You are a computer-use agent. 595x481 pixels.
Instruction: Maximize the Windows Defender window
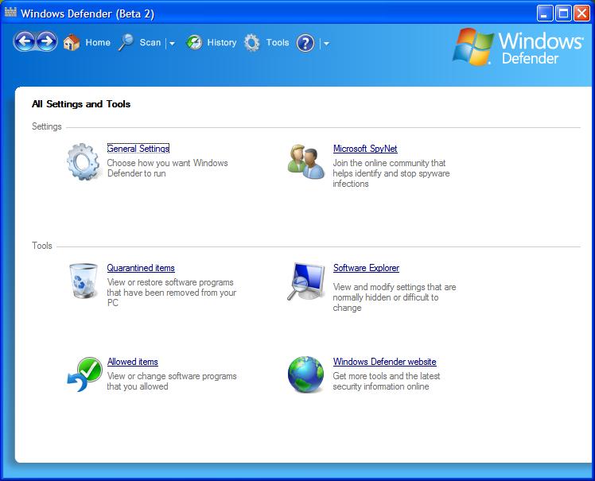tap(563, 14)
